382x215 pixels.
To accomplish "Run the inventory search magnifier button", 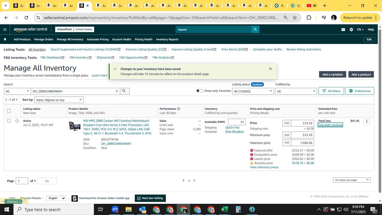I will [x=125, y=91].
